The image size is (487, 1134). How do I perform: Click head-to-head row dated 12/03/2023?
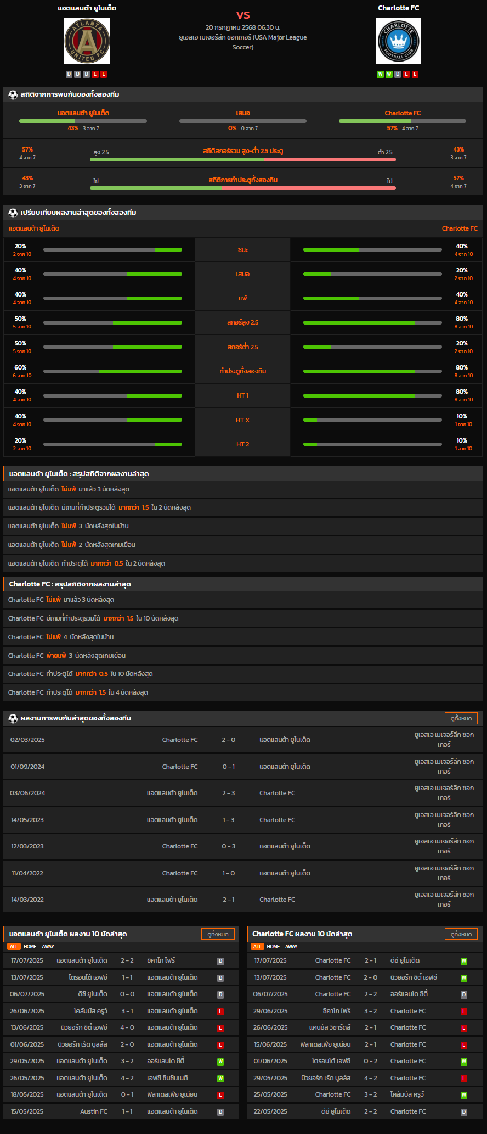click(x=243, y=846)
